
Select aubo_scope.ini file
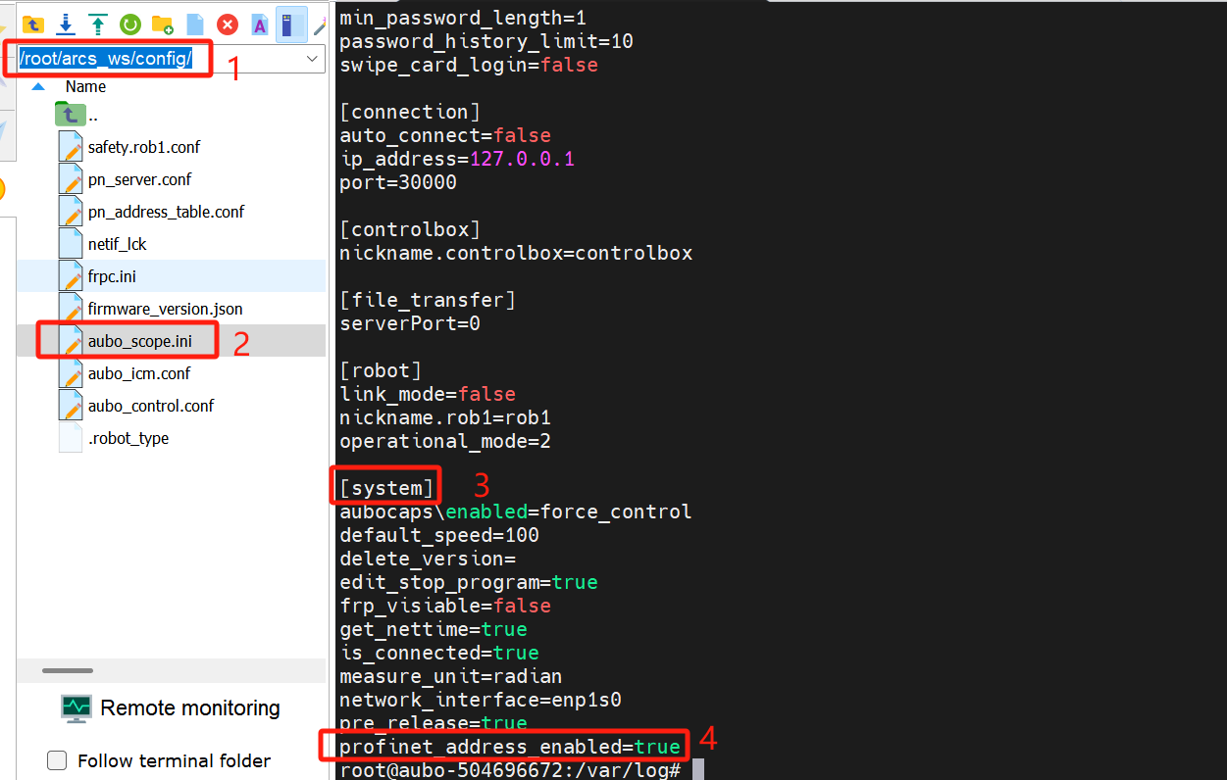point(140,341)
